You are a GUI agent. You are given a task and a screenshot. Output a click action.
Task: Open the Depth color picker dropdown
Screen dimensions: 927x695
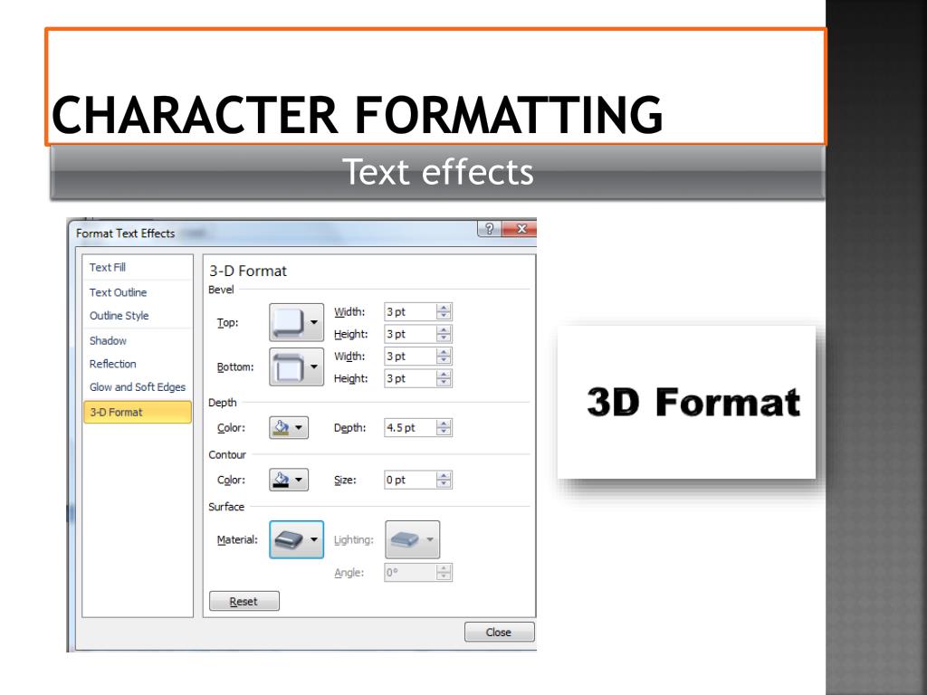pyautogui.click(x=289, y=427)
